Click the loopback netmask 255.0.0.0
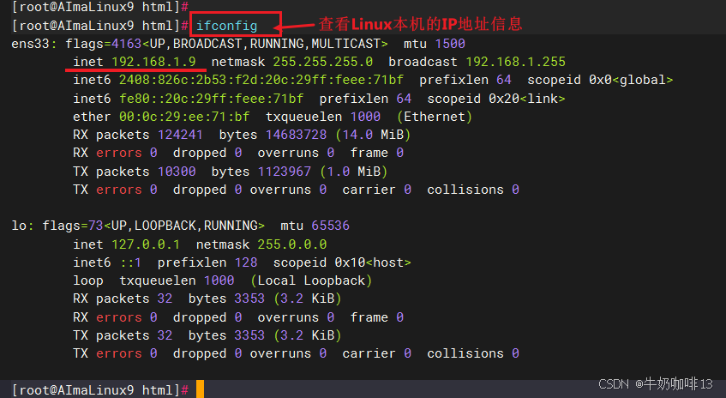Viewport: 726px width, 398px height. coord(292,244)
